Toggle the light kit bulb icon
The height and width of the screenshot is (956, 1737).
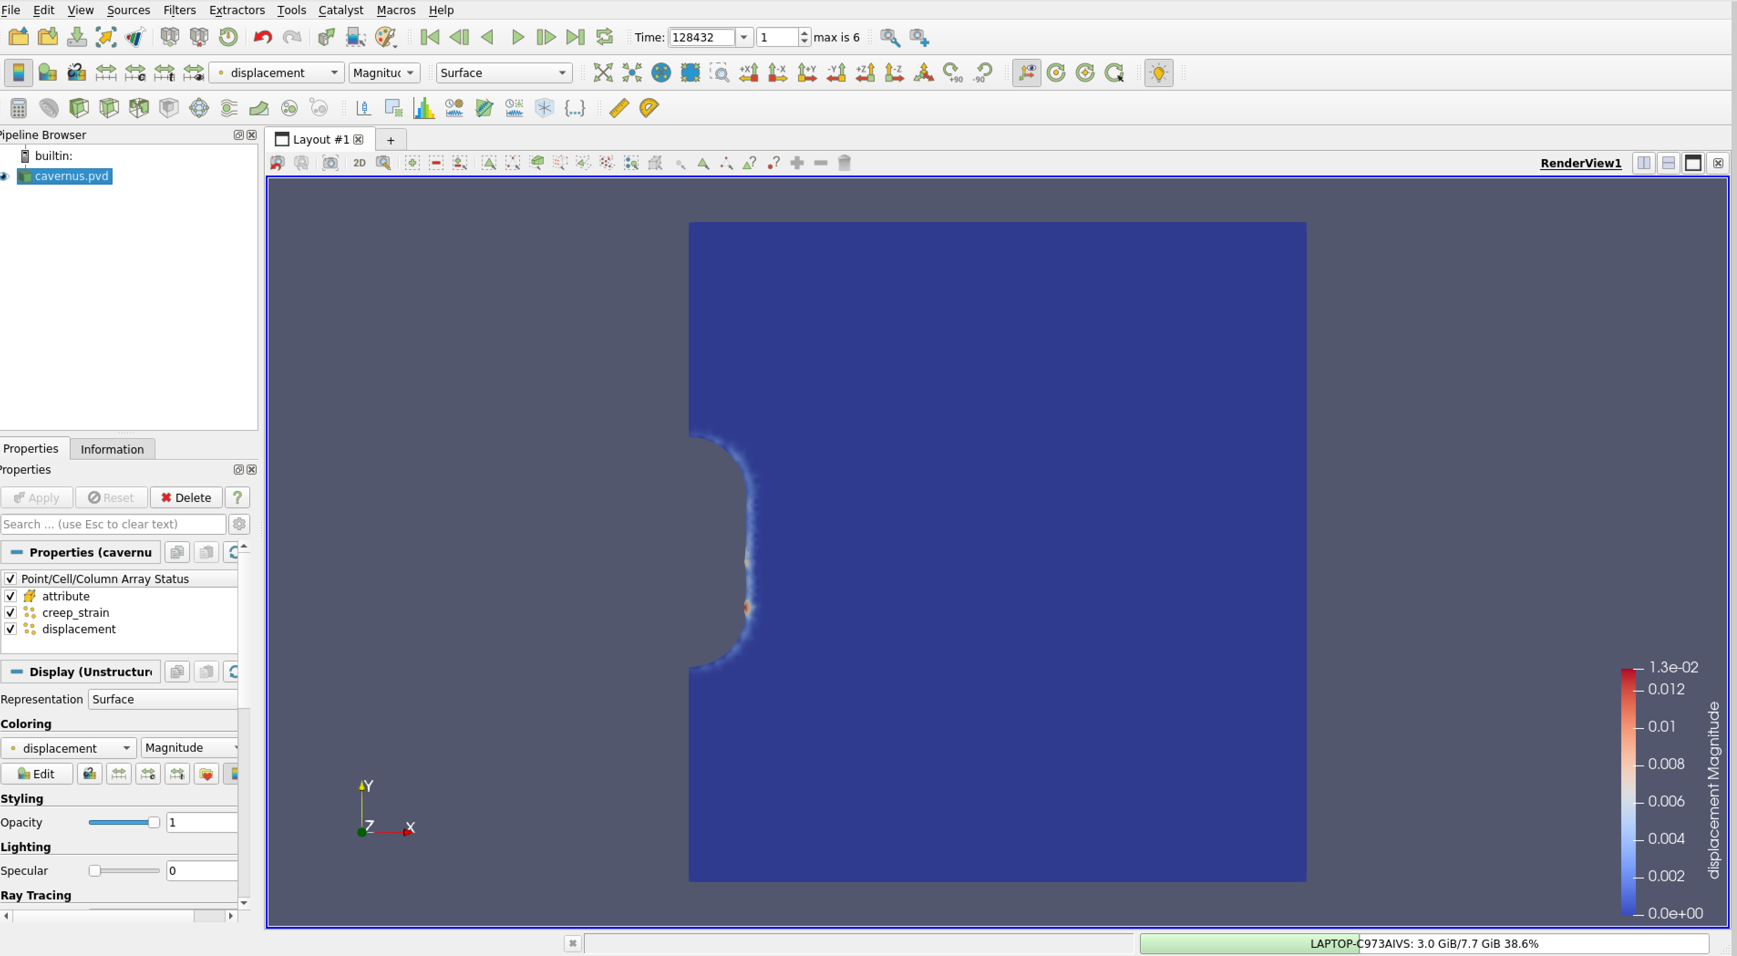pyautogui.click(x=1159, y=72)
